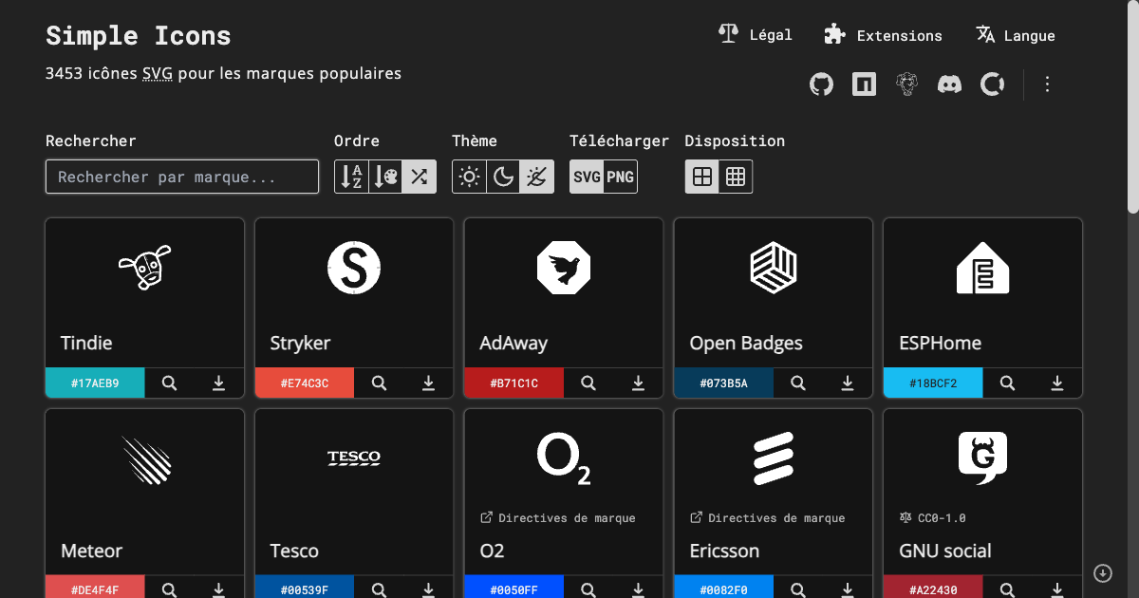Copy AdAway color #B71C1C
Image resolution: width=1139 pixels, height=598 pixels.
point(514,383)
